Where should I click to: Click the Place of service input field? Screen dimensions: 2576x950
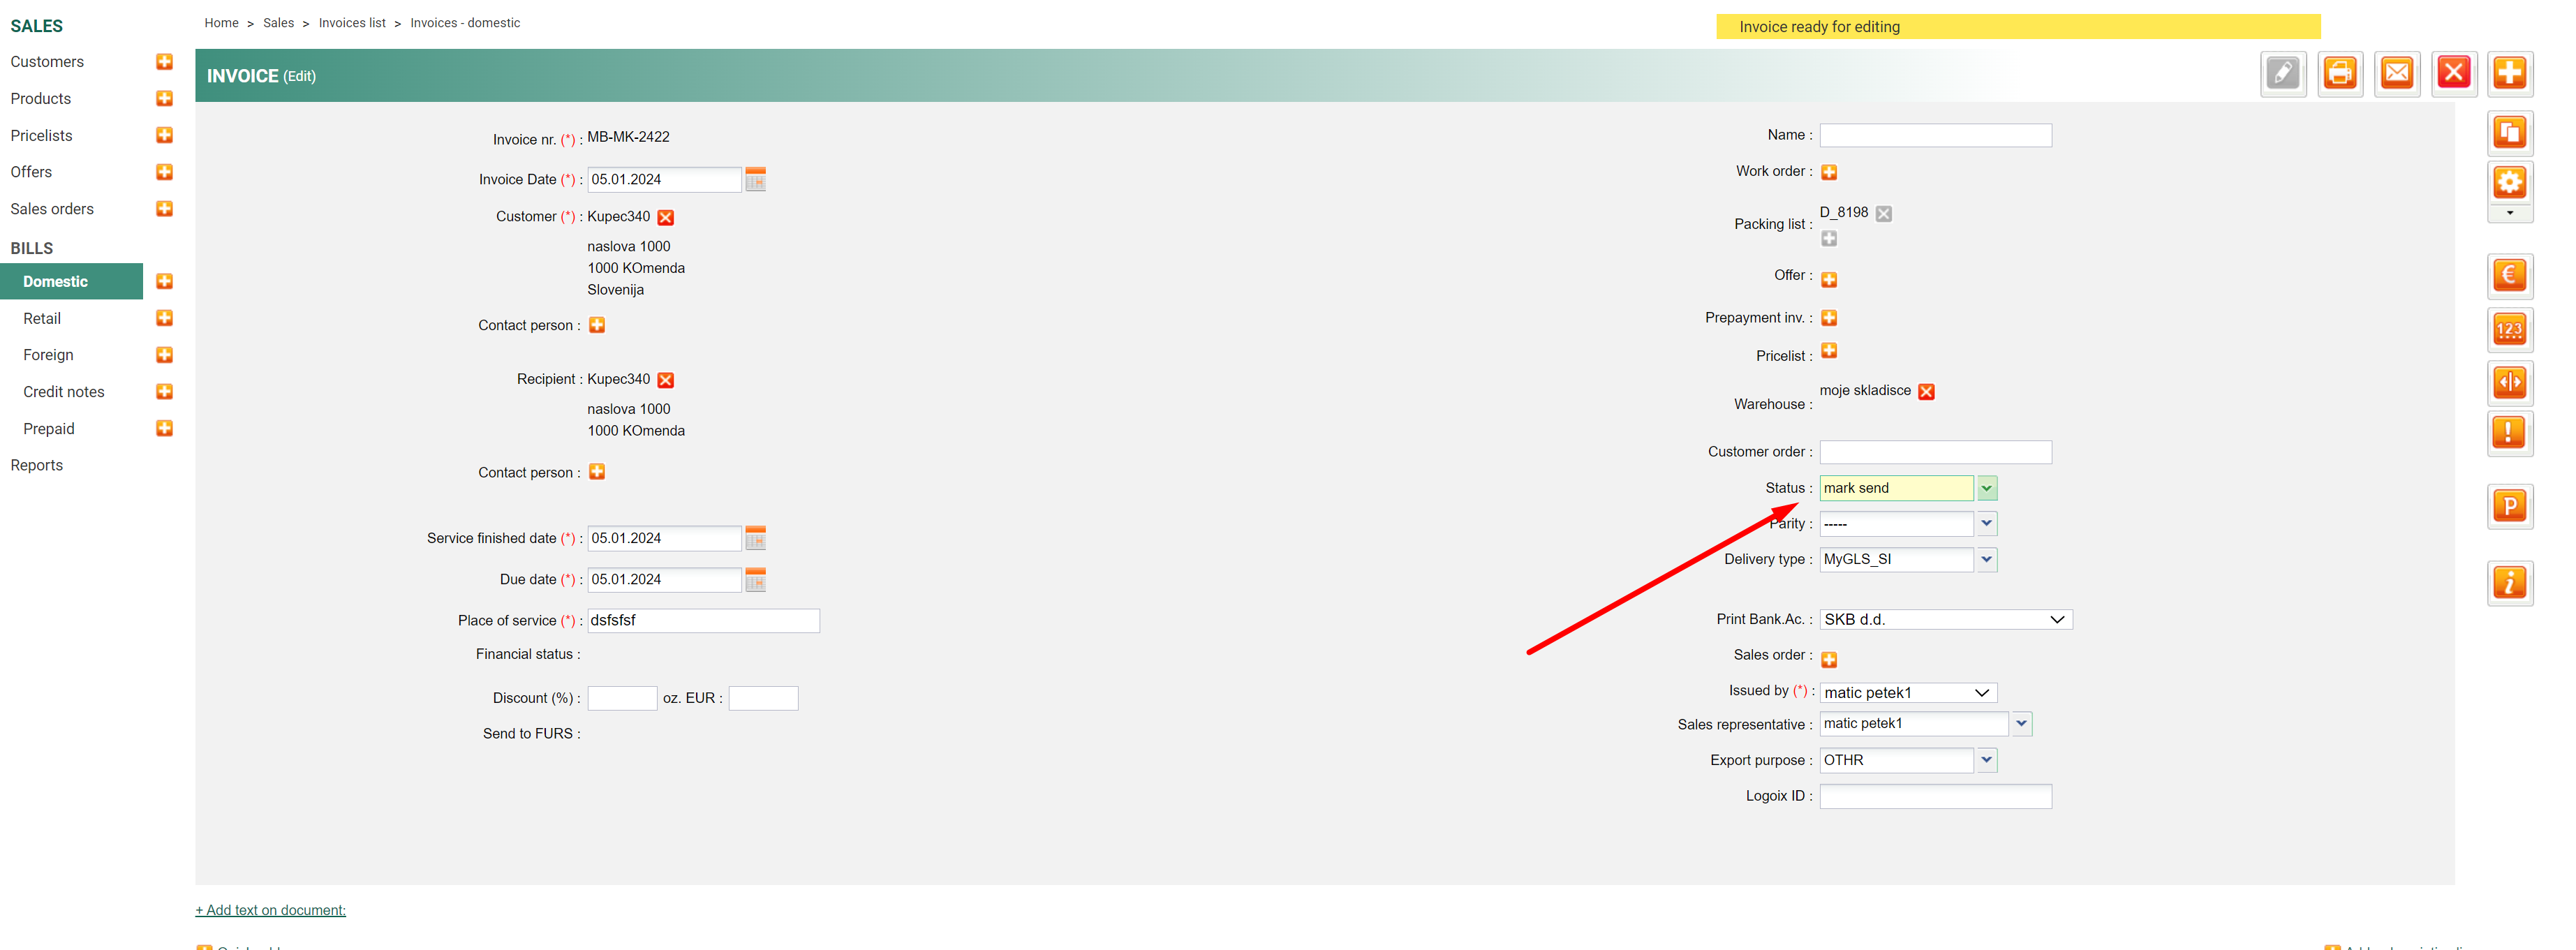point(703,621)
